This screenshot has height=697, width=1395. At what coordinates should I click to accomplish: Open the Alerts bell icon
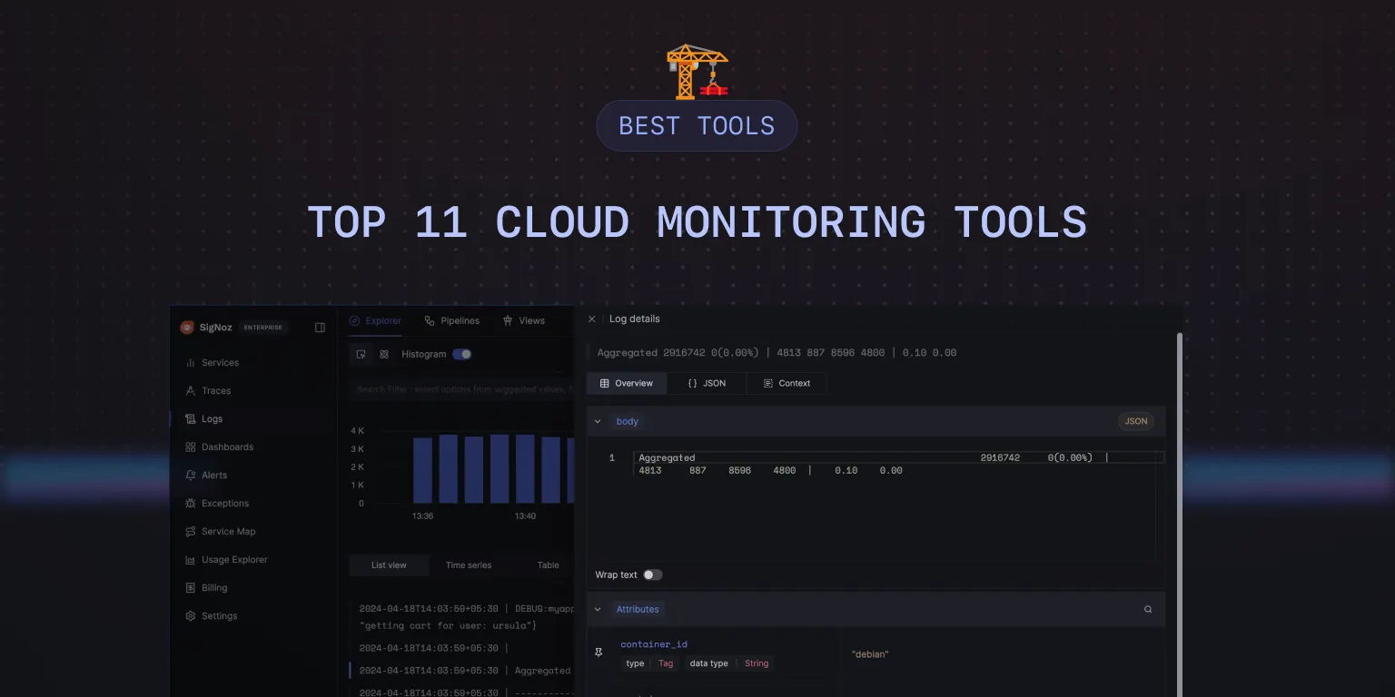coord(191,476)
